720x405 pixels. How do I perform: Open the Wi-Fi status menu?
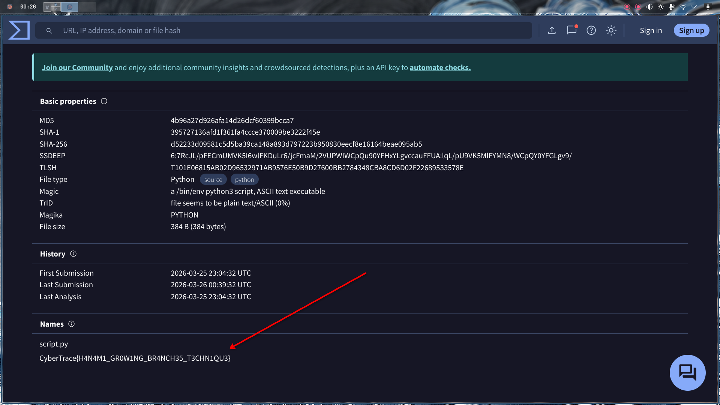coord(683,6)
